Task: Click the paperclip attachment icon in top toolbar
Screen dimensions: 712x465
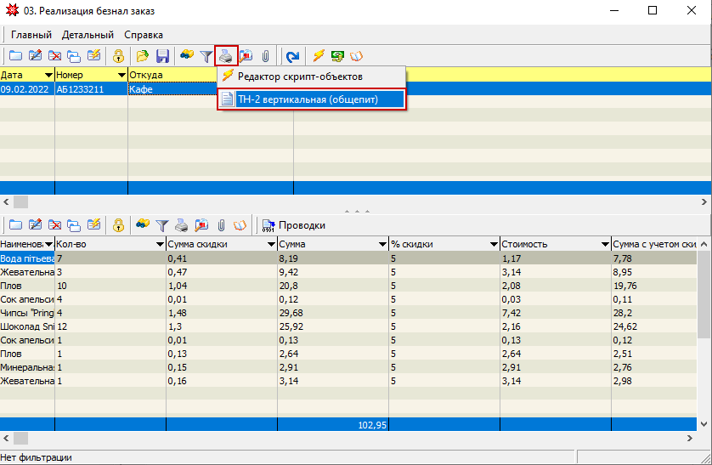Action: [x=266, y=56]
